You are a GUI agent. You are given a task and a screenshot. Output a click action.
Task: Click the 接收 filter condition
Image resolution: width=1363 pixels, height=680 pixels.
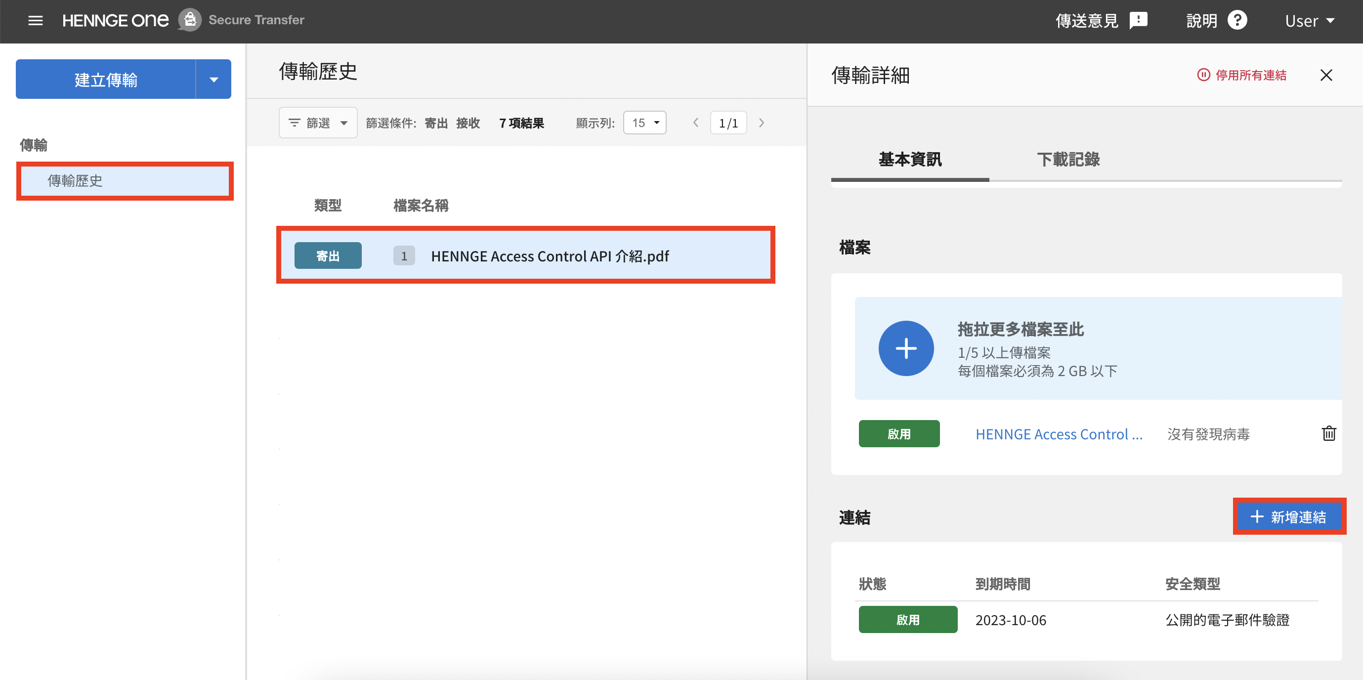pyautogui.click(x=468, y=123)
